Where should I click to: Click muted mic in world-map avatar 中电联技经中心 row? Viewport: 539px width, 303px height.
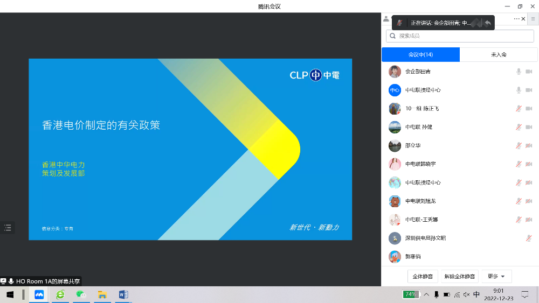coord(519,182)
